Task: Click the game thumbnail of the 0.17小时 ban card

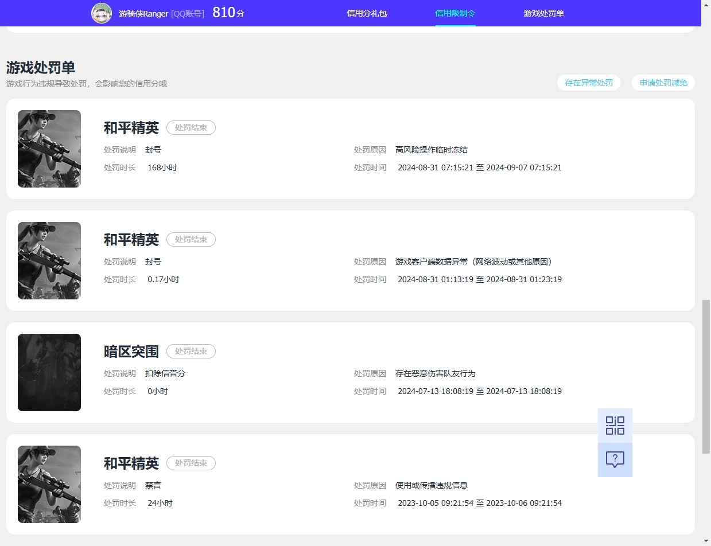Action: click(49, 260)
